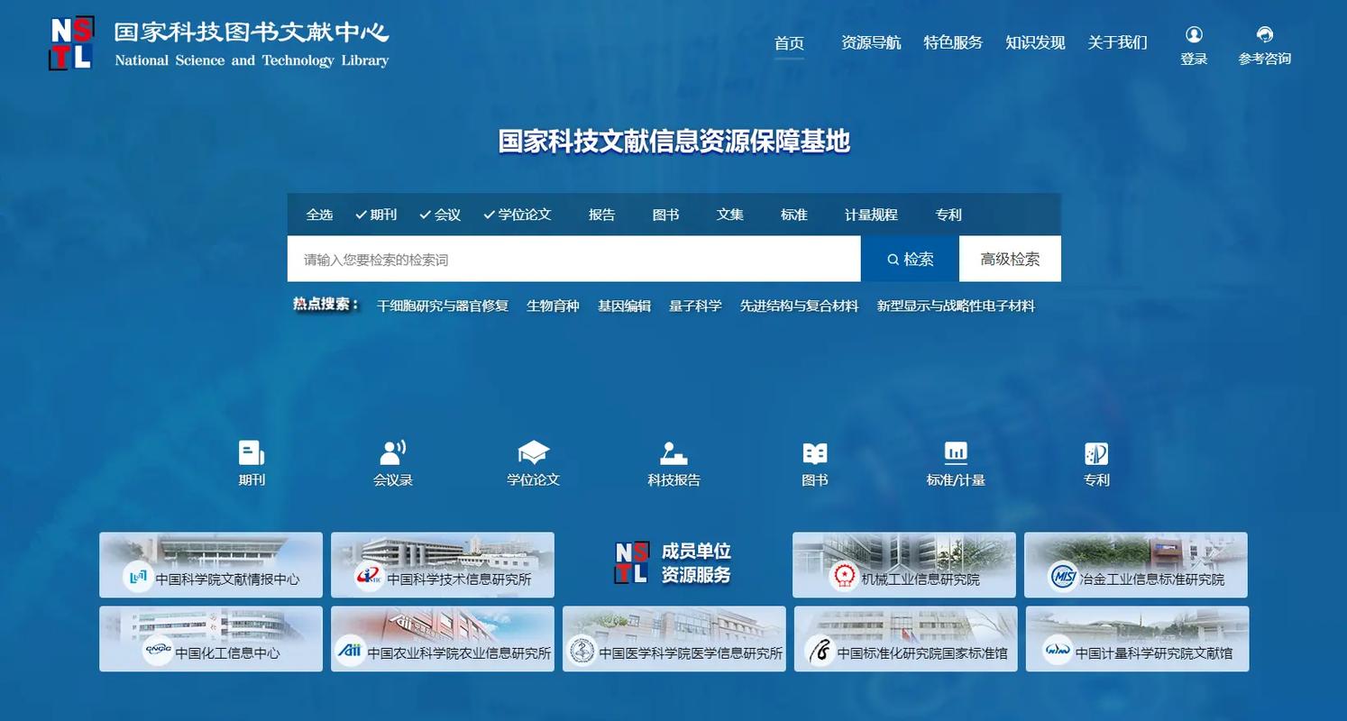1347x721 pixels.
Task: Click the 参考咨询 text label
Action: [x=1265, y=59]
